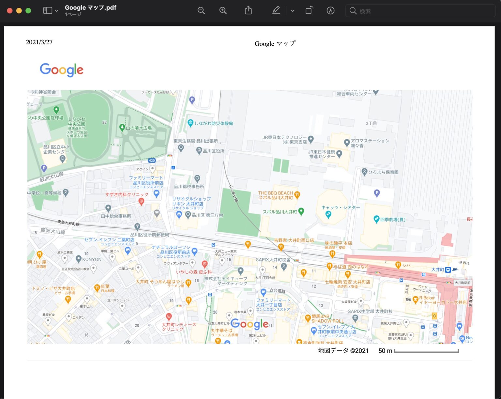Click the 山の噴水広場 park marker
This screenshot has width=501, height=399.
tap(122, 128)
